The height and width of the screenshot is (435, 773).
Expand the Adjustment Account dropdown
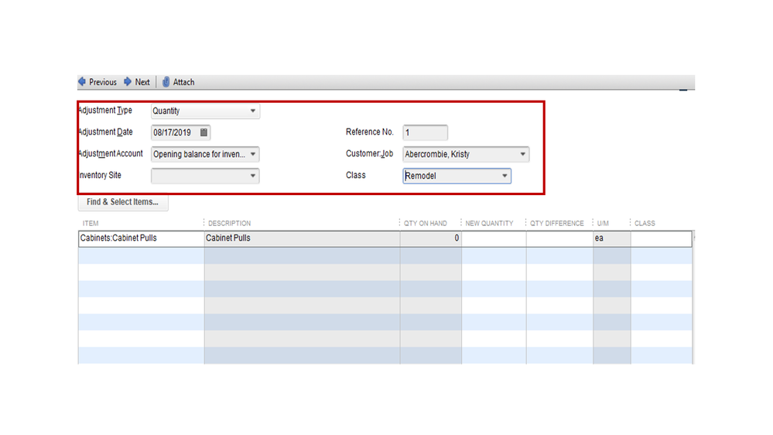pos(253,154)
